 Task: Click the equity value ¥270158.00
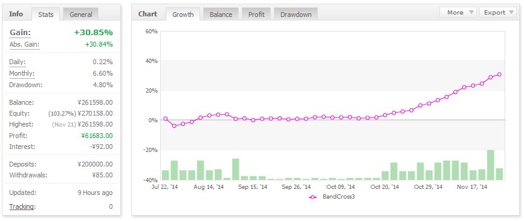(x=95, y=113)
